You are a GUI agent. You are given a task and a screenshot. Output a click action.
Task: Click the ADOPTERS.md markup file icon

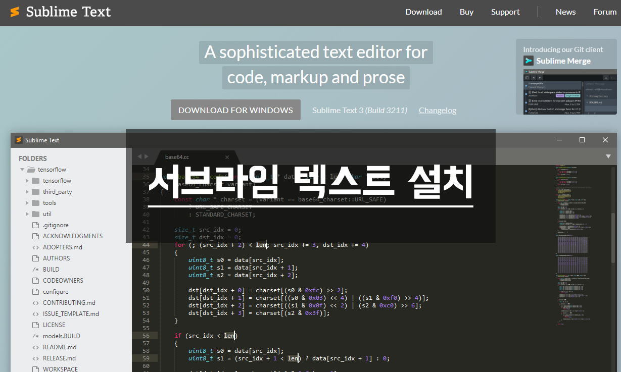(35, 247)
